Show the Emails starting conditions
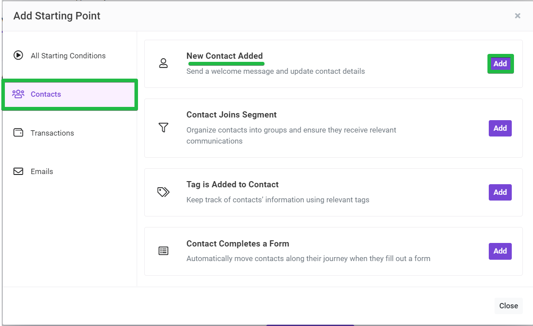The width and height of the screenshot is (533, 326). point(69,171)
